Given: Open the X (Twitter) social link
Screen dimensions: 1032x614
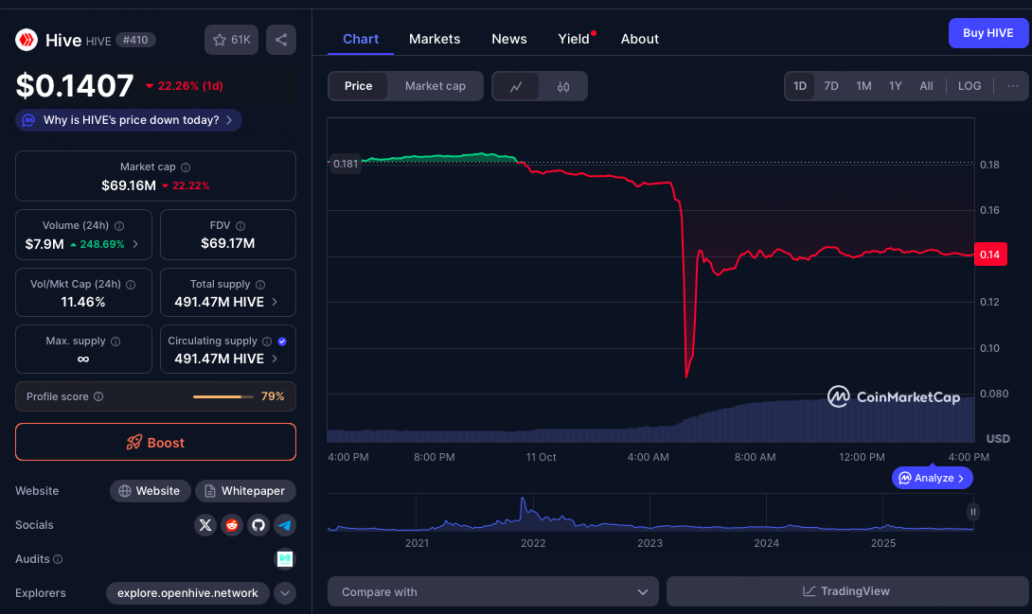Looking at the screenshot, I should click(x=205, y=525).
